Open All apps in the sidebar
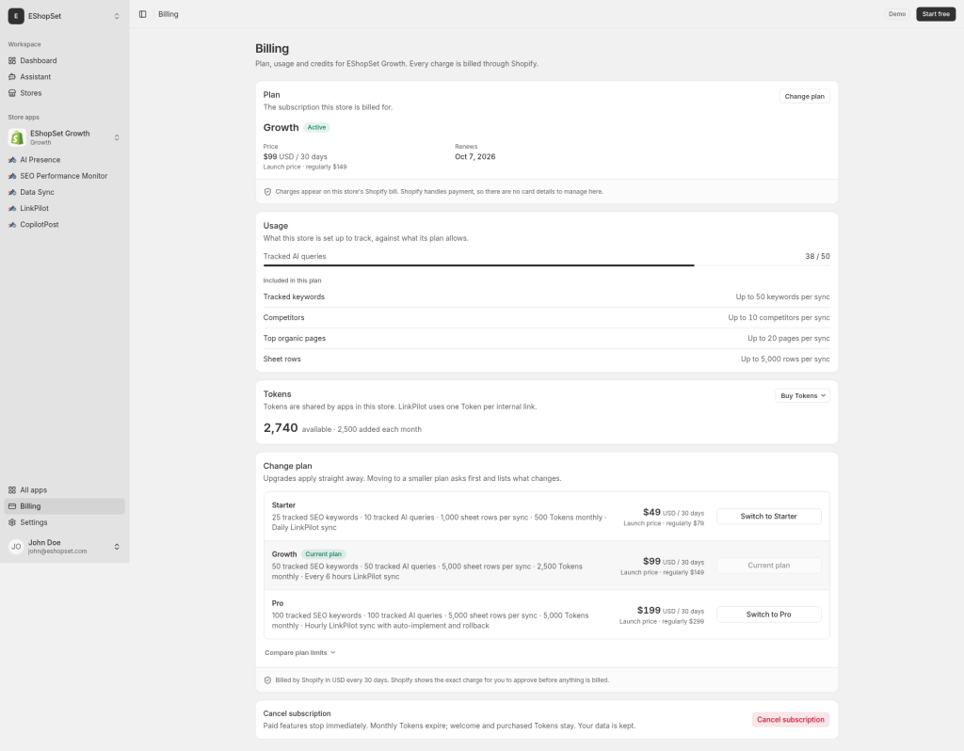The height and width of the screenshot is (751, 964). [x=65, y=490]
